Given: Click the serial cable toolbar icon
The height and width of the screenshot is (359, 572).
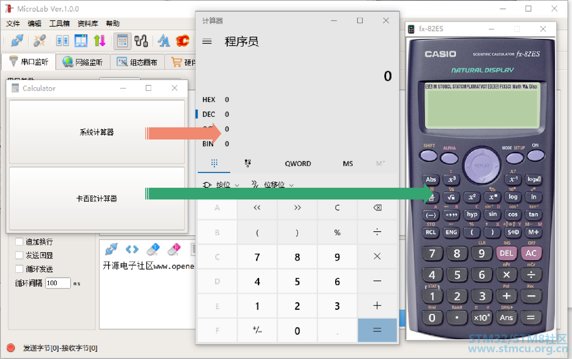Looking at the screenshot, I should (141, 41).
